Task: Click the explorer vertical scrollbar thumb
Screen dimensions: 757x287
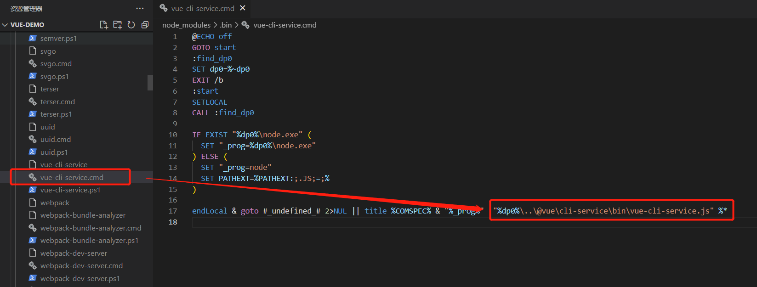Action: click(150, 82)
